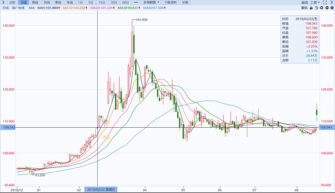Switch to the 周线 weekly tab
The height and width of the screenshot is (193, 335).
tap(35, 2)
